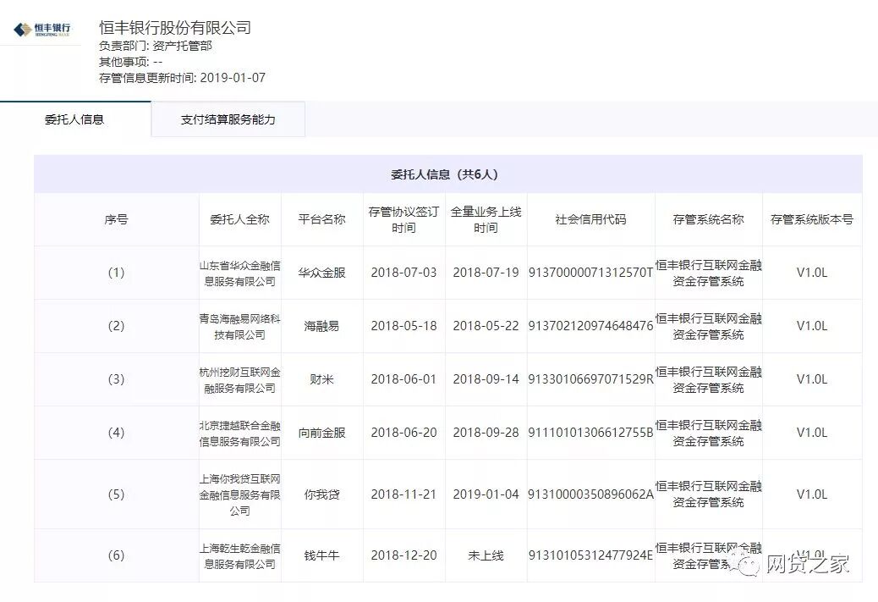The height and width of the screenshot is (602, 878).
Task: Click the 未上线 status cell
Action: pyautogui.click(x=486, y=555)
